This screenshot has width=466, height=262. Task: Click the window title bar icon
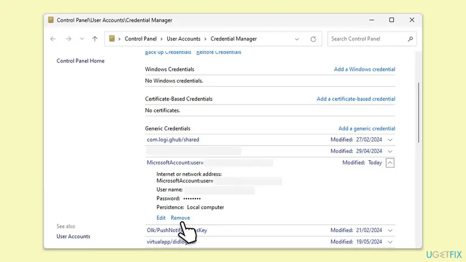point(51,20)
